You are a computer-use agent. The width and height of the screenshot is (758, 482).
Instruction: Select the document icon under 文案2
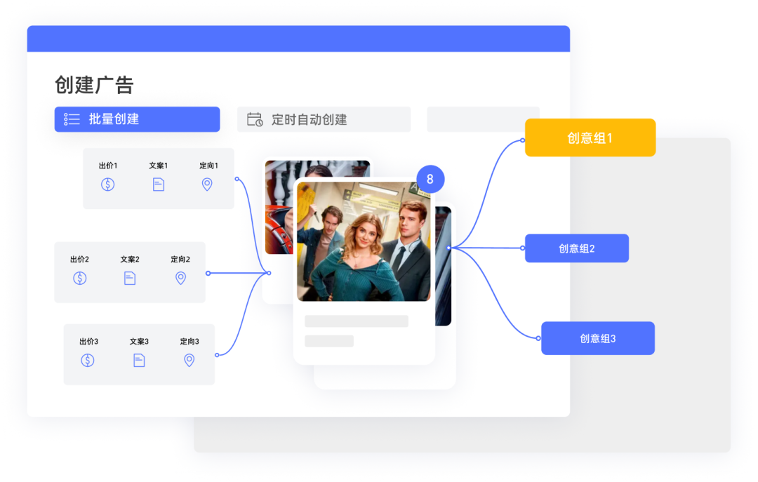[129, 278]
